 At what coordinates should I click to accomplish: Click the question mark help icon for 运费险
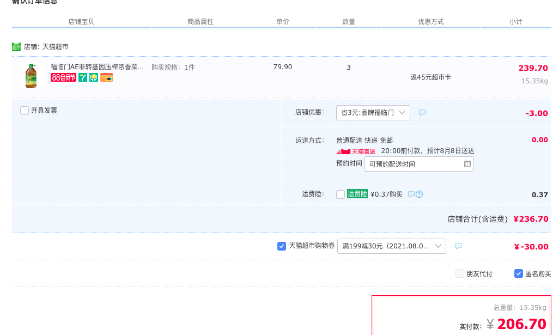tap(420, 194)
